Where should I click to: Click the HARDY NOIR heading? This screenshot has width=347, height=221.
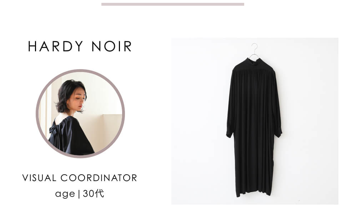(x=80, y=46)
